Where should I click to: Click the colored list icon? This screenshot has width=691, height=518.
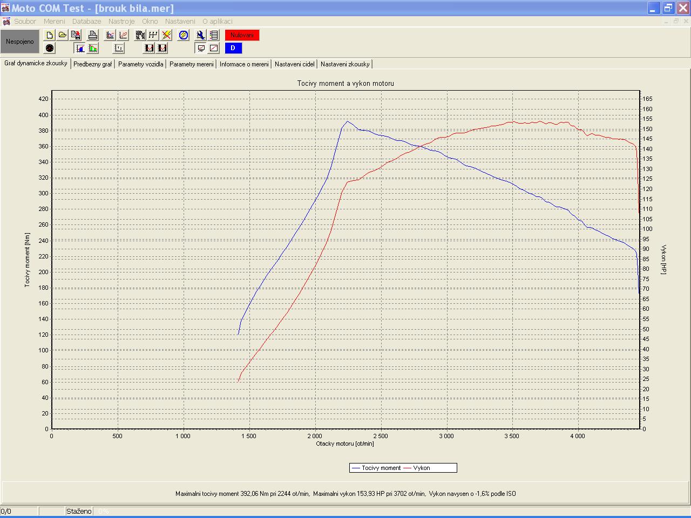click(214, 35)
